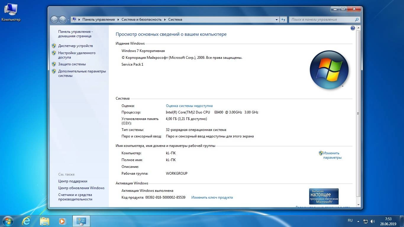The height and width of the screenshot is (227, 404).
Task: Click Windows 7 Корпоративная text
Action: pyautogui.click(x=143, y=51)
